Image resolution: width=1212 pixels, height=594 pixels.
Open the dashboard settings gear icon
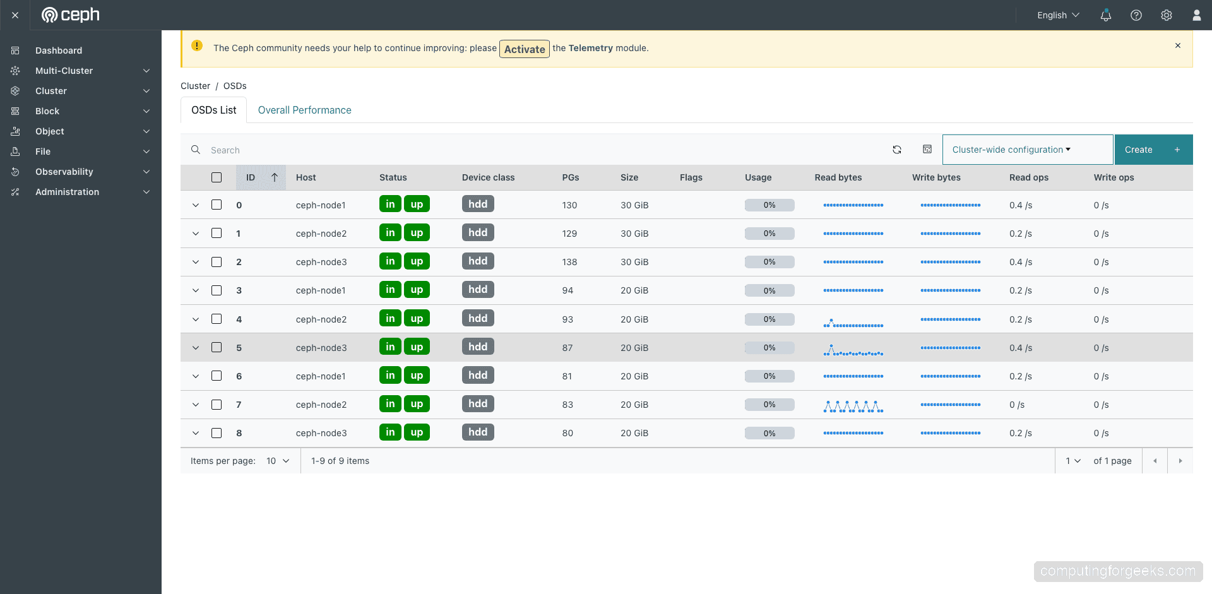click(x=1167, y=15)
